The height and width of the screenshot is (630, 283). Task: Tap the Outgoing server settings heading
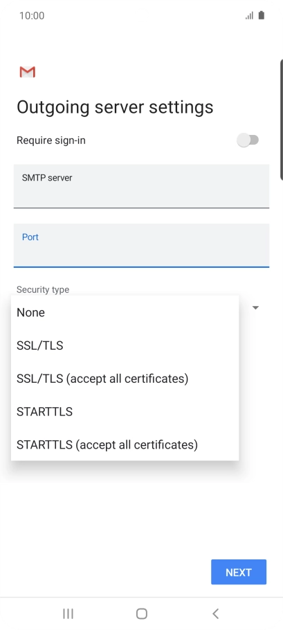(115, 107)
